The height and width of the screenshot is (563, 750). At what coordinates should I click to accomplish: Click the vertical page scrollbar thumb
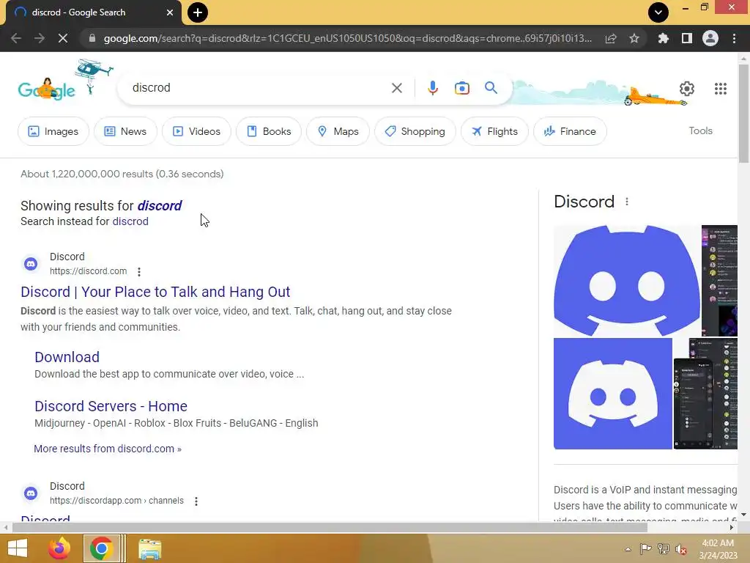coord(744,113)
